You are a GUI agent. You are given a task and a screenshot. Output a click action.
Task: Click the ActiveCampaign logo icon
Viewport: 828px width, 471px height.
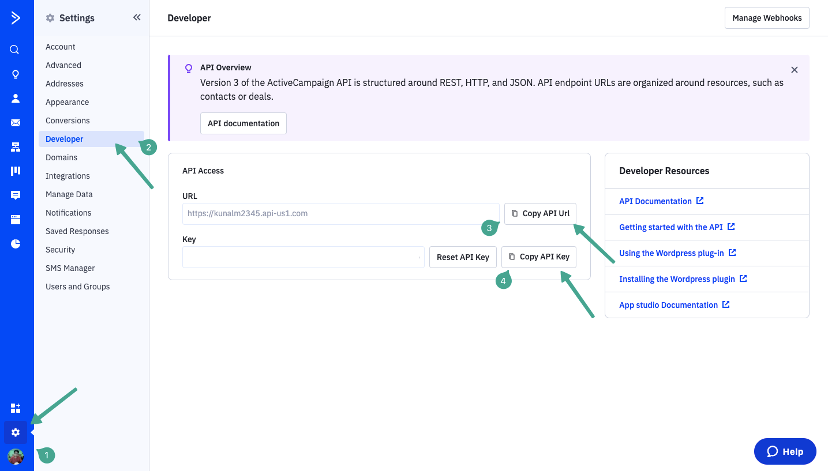16,18
